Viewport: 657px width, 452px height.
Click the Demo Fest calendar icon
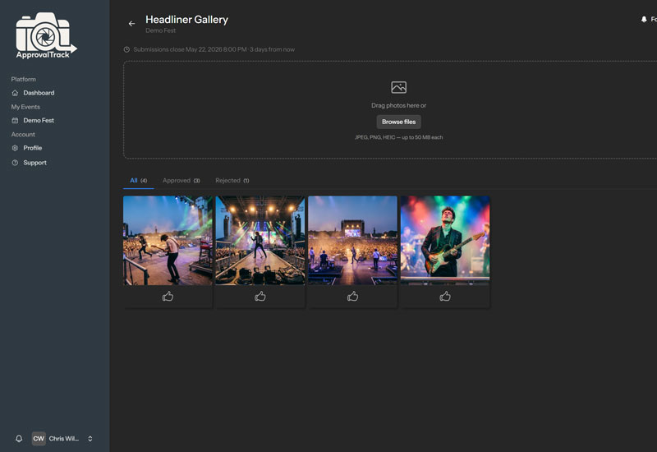tap(15, 120)
